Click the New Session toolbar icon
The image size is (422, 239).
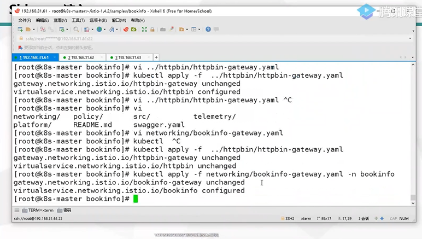(x=20, y=30)
